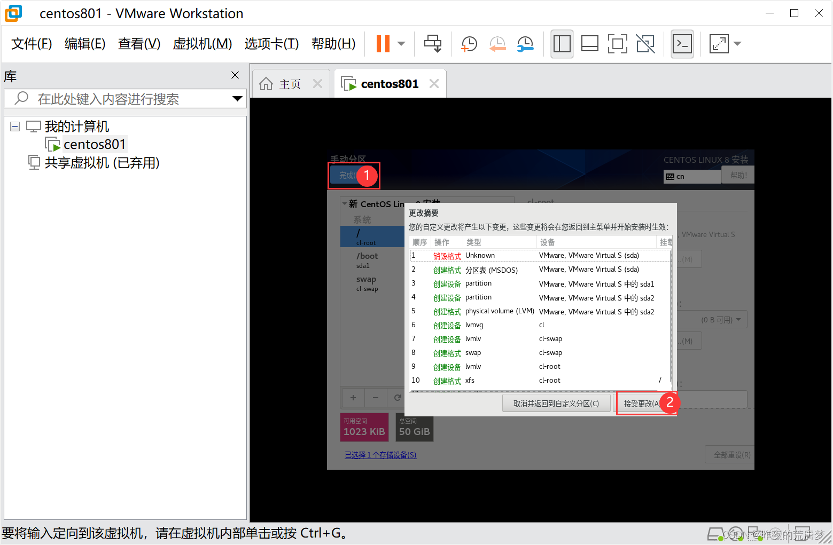This screenshot has width=833, height=545.
Task: Click the cn keyboard layout indicator
Action: [692, 176]
